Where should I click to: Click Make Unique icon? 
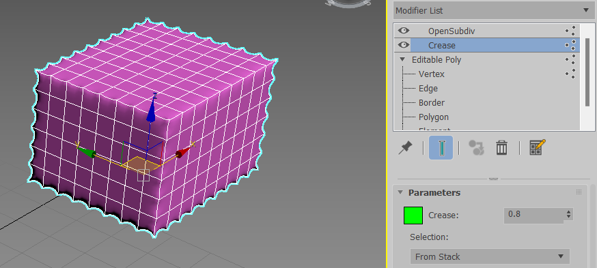coord(476,147)
